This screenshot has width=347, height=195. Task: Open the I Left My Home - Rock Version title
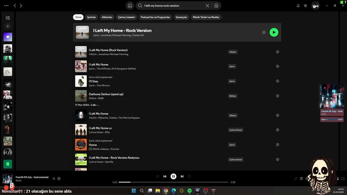coord(122,31)
